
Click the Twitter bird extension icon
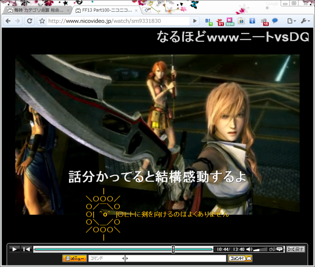pyautogui.click(x=220, y=21)
